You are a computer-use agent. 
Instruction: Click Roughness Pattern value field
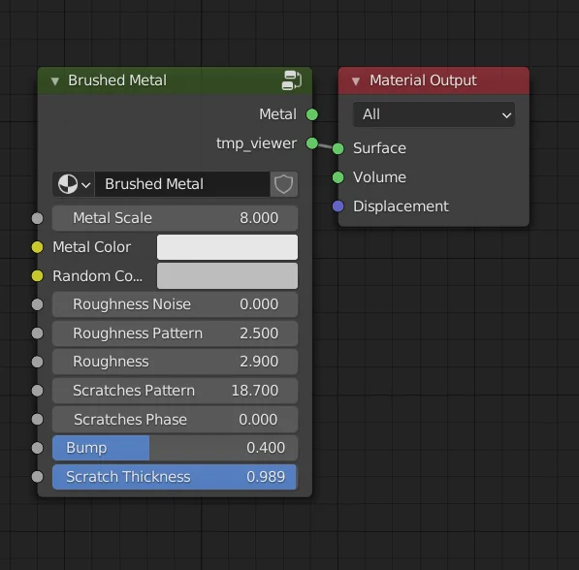tap(175, 333)
